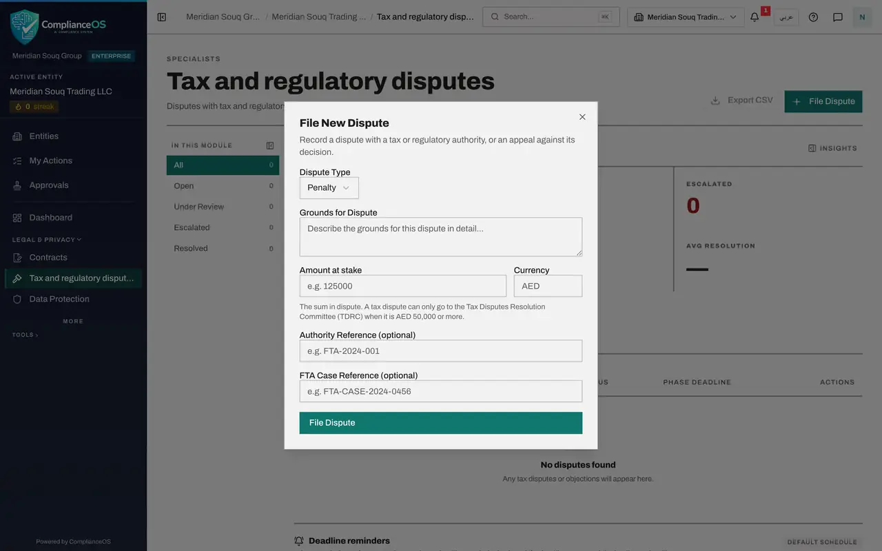Click the Authority Reference input field
The width and height of the screenshot is (882, 551).
pos(441,351)
